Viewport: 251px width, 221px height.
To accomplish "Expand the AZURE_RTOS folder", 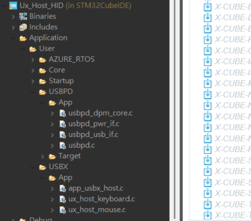I will (x=33, y=60).
